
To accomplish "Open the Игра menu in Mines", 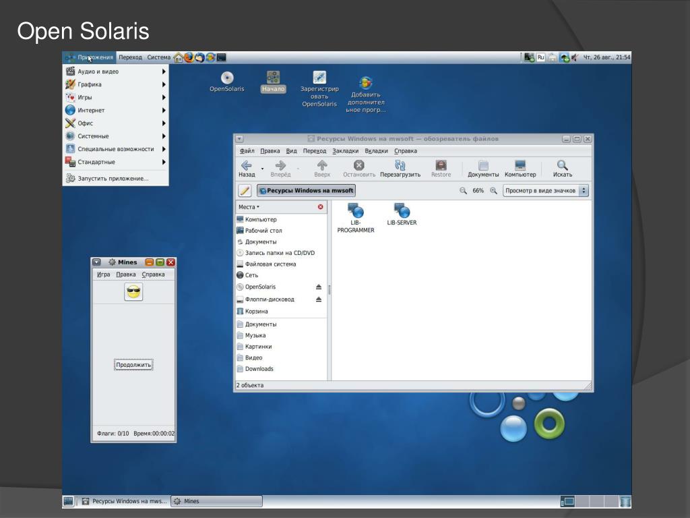I will point(103,275).
